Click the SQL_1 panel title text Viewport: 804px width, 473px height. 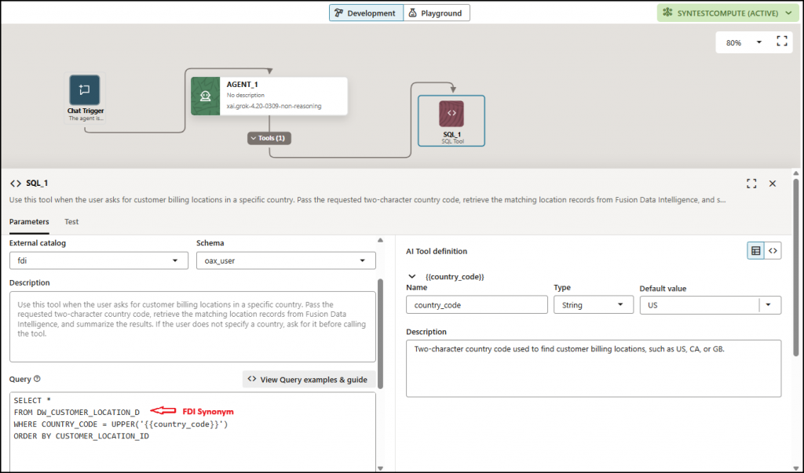click(37, 183)
